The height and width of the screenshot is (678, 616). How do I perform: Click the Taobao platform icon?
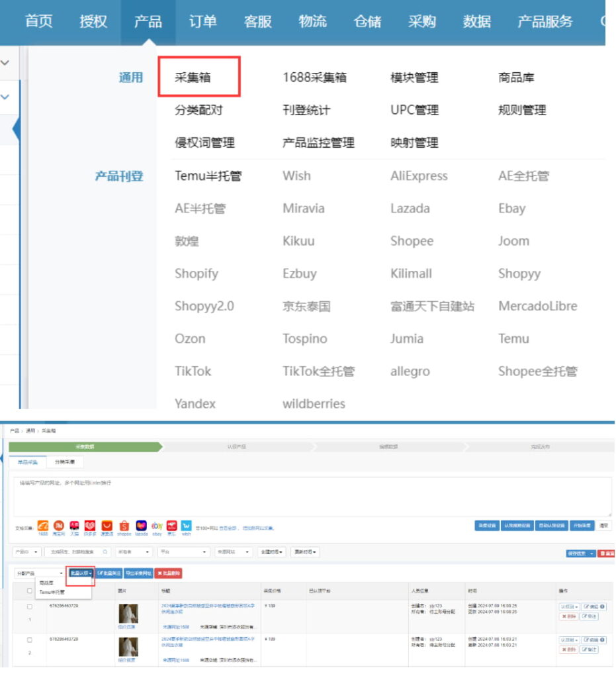click(x=59, y=525)
